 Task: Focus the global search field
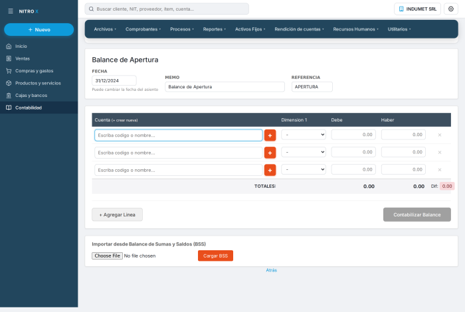(167, 9)
